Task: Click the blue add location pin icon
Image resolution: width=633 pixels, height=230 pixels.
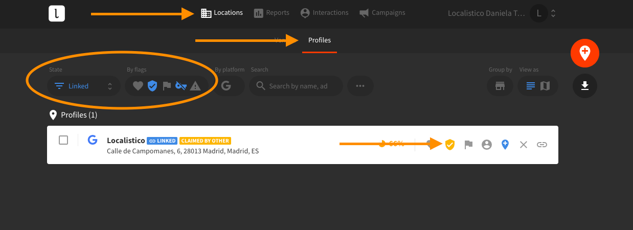Action: (x=505, y=145)
